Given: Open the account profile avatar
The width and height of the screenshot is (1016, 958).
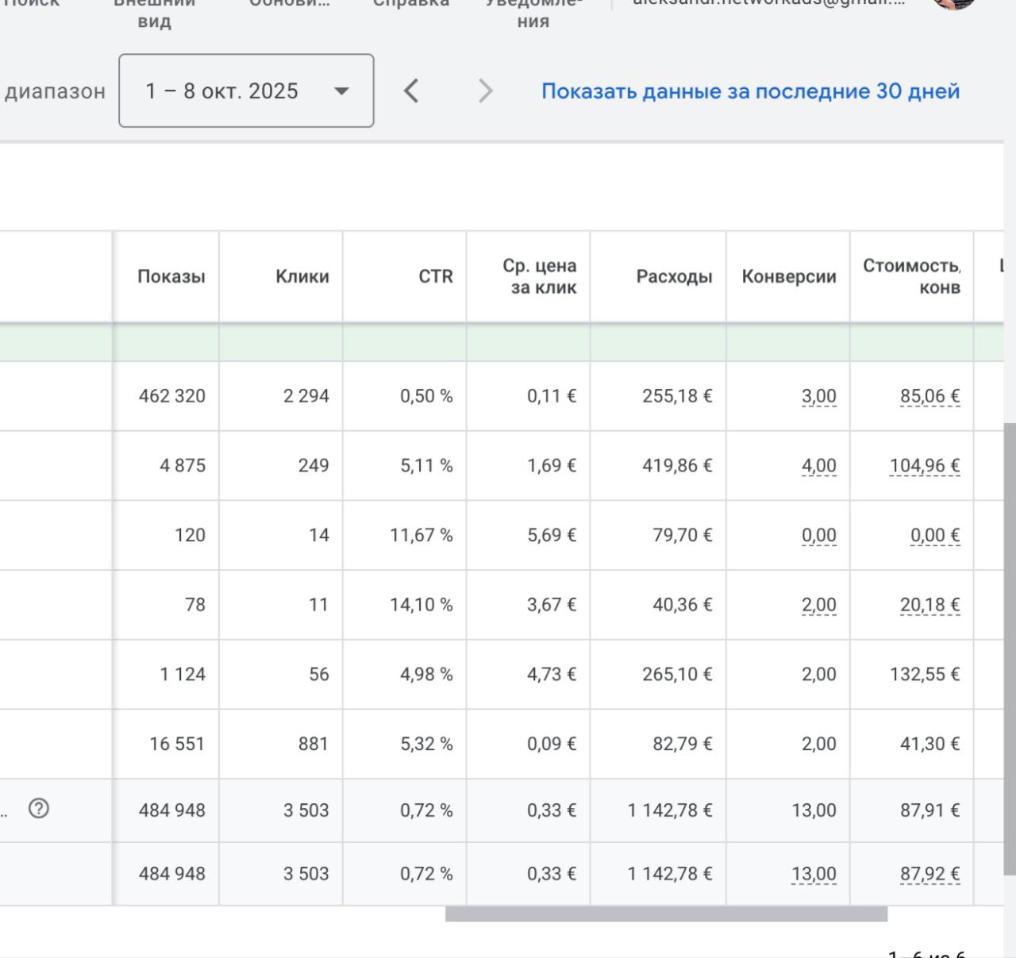Looking at the screenshot, I should point(953,3).
